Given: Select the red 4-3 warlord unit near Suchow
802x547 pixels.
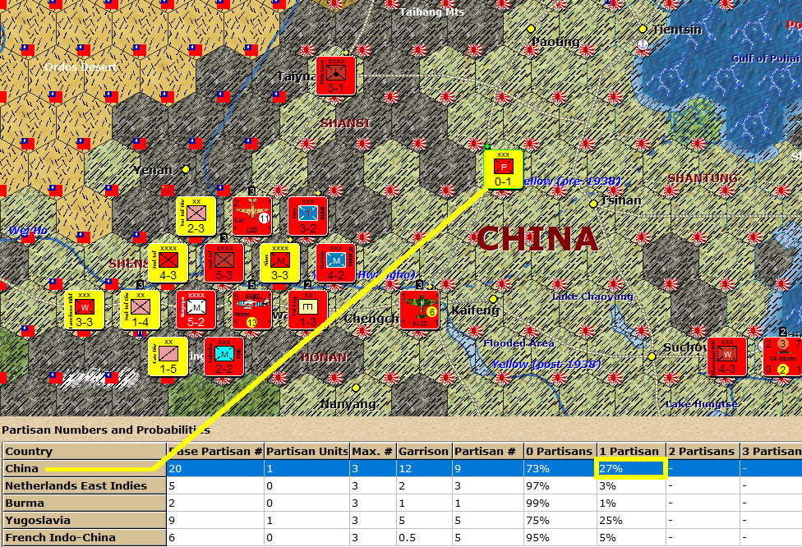Looking at the screenshot, I should pos(726,356).
